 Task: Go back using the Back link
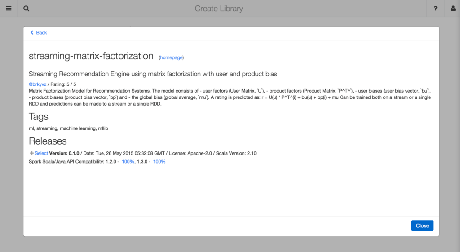39,33
